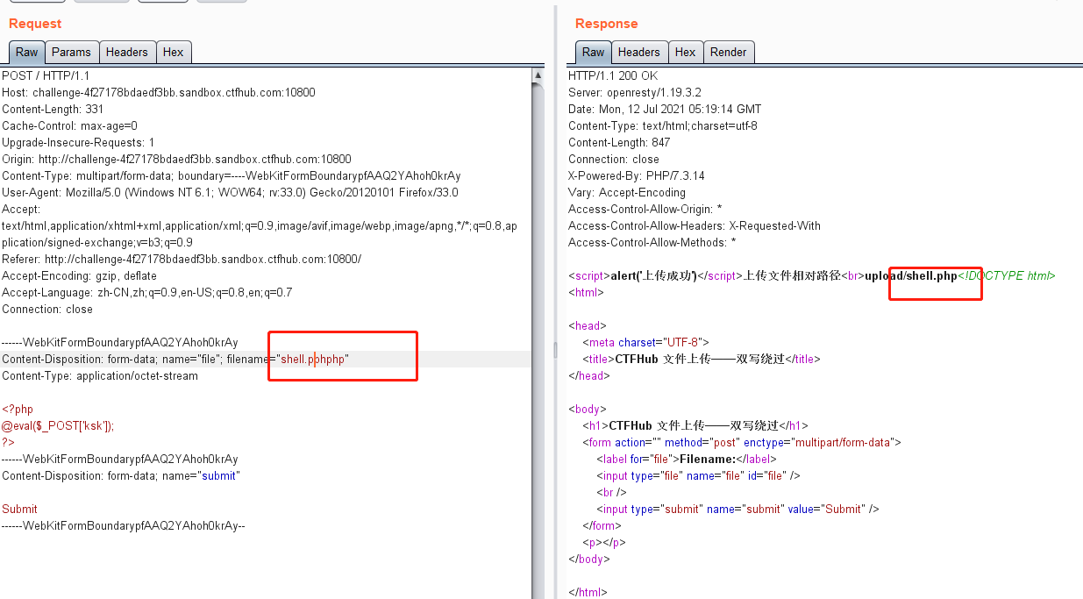Click the <title> CTFHub line in response
Viewport: 1083px width, 599px height.
tap(700, 359)
